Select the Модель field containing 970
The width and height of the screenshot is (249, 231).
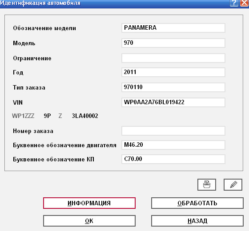pyautogui.click(x=173, y=43)
